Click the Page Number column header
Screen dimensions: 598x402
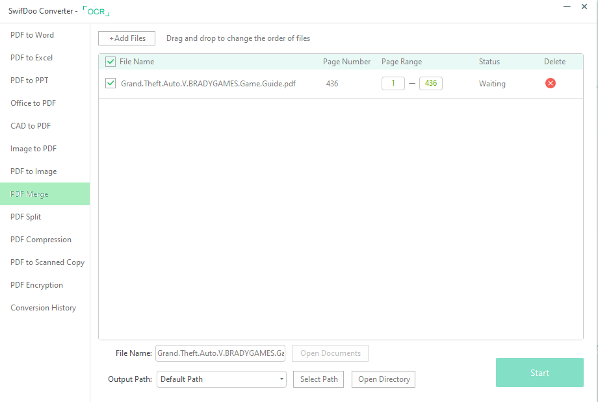pyautogui.click(x=346, y=62)
